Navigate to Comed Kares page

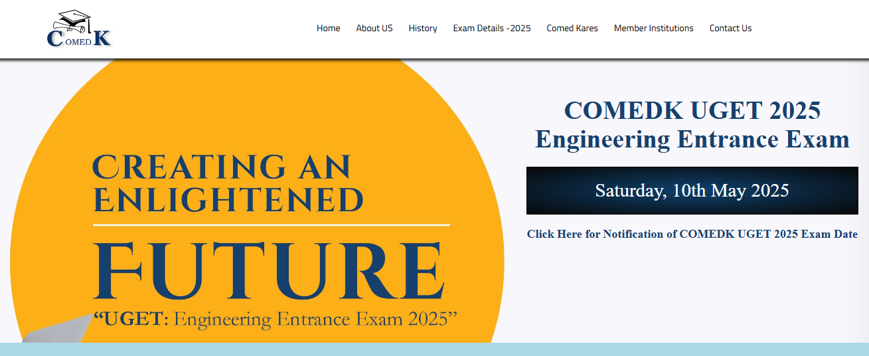[x=572, y=28]
